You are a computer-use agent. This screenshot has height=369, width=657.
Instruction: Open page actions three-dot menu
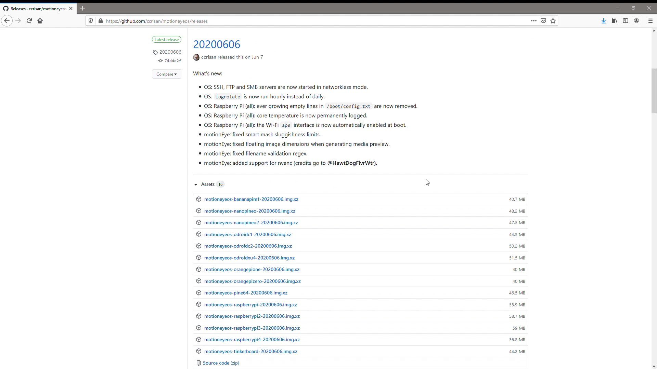click(533, 21)
